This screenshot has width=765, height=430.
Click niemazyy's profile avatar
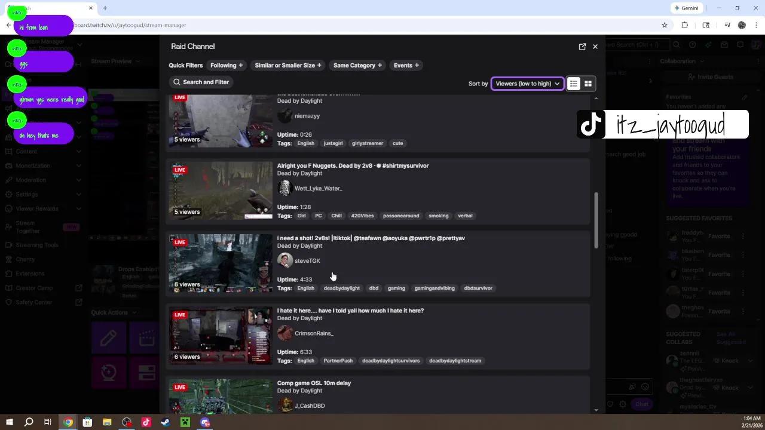(284, 116)
